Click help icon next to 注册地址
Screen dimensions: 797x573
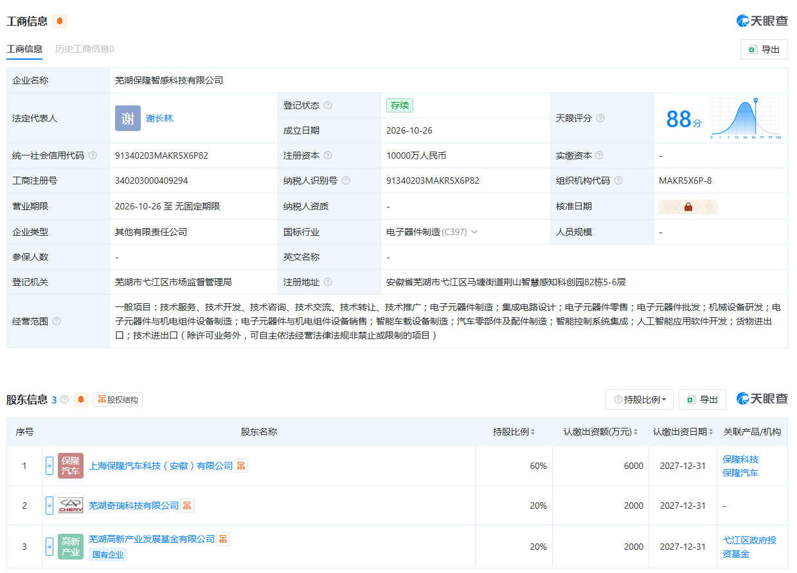pos(328,282)
